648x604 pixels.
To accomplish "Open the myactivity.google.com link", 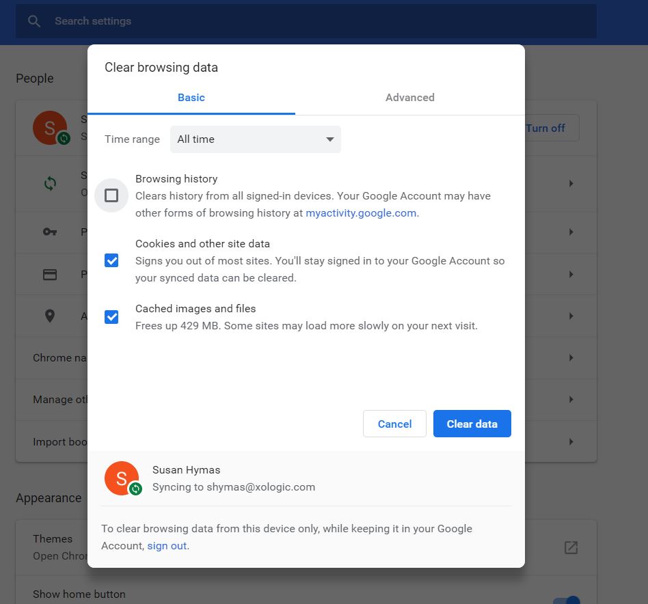I will (361, 212).
